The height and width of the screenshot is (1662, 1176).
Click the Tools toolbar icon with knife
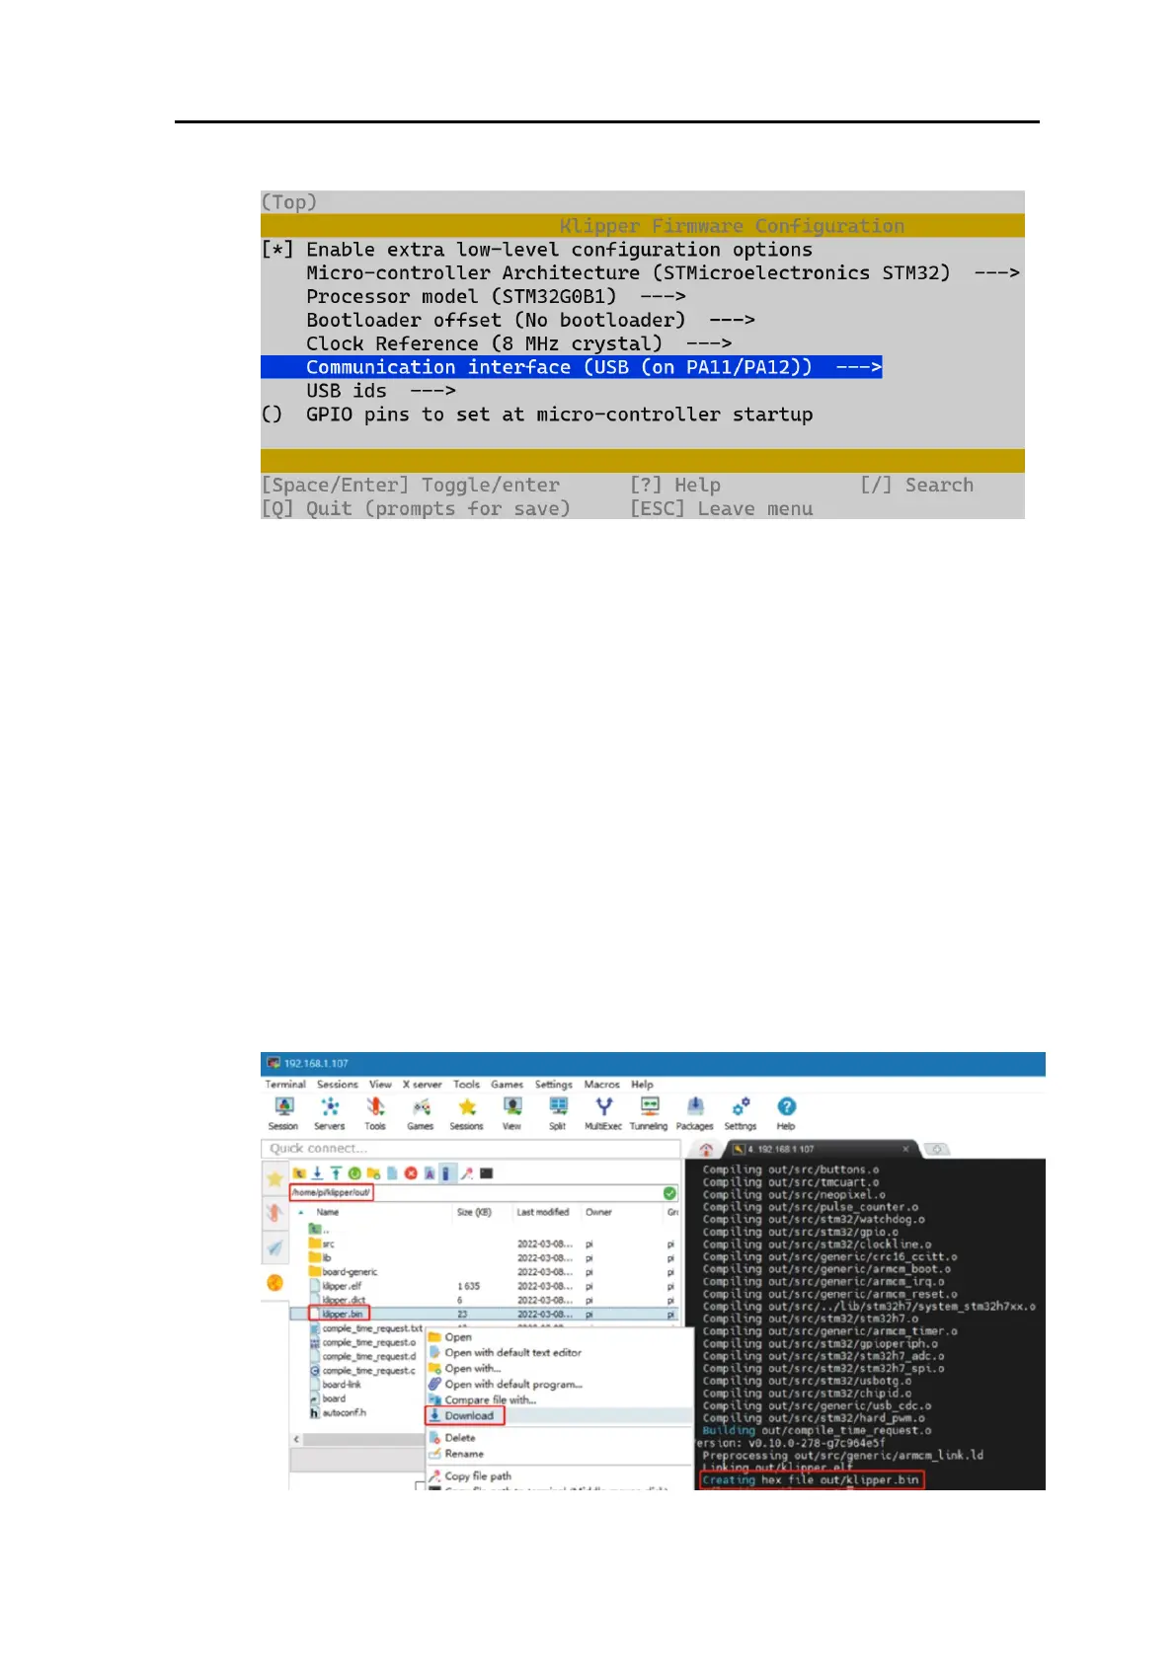pyautogui.click(x=375, y=1112)
